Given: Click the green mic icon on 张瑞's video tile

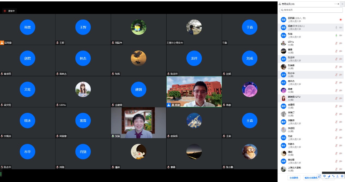Looking at the screenshot, I should tap(113, 136).
